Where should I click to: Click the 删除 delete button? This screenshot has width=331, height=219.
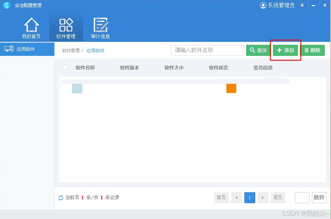tap(313, 50)
